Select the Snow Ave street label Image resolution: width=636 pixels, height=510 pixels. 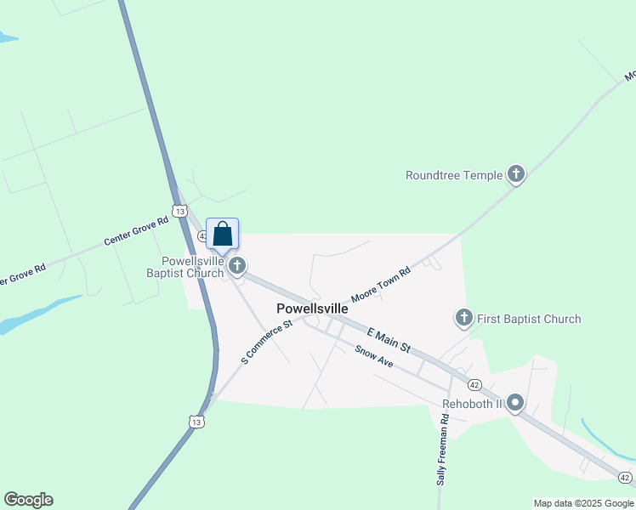tap(373, 356)
